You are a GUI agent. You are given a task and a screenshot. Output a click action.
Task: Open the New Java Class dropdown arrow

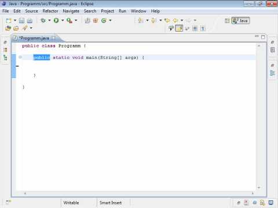click(110, 20)
